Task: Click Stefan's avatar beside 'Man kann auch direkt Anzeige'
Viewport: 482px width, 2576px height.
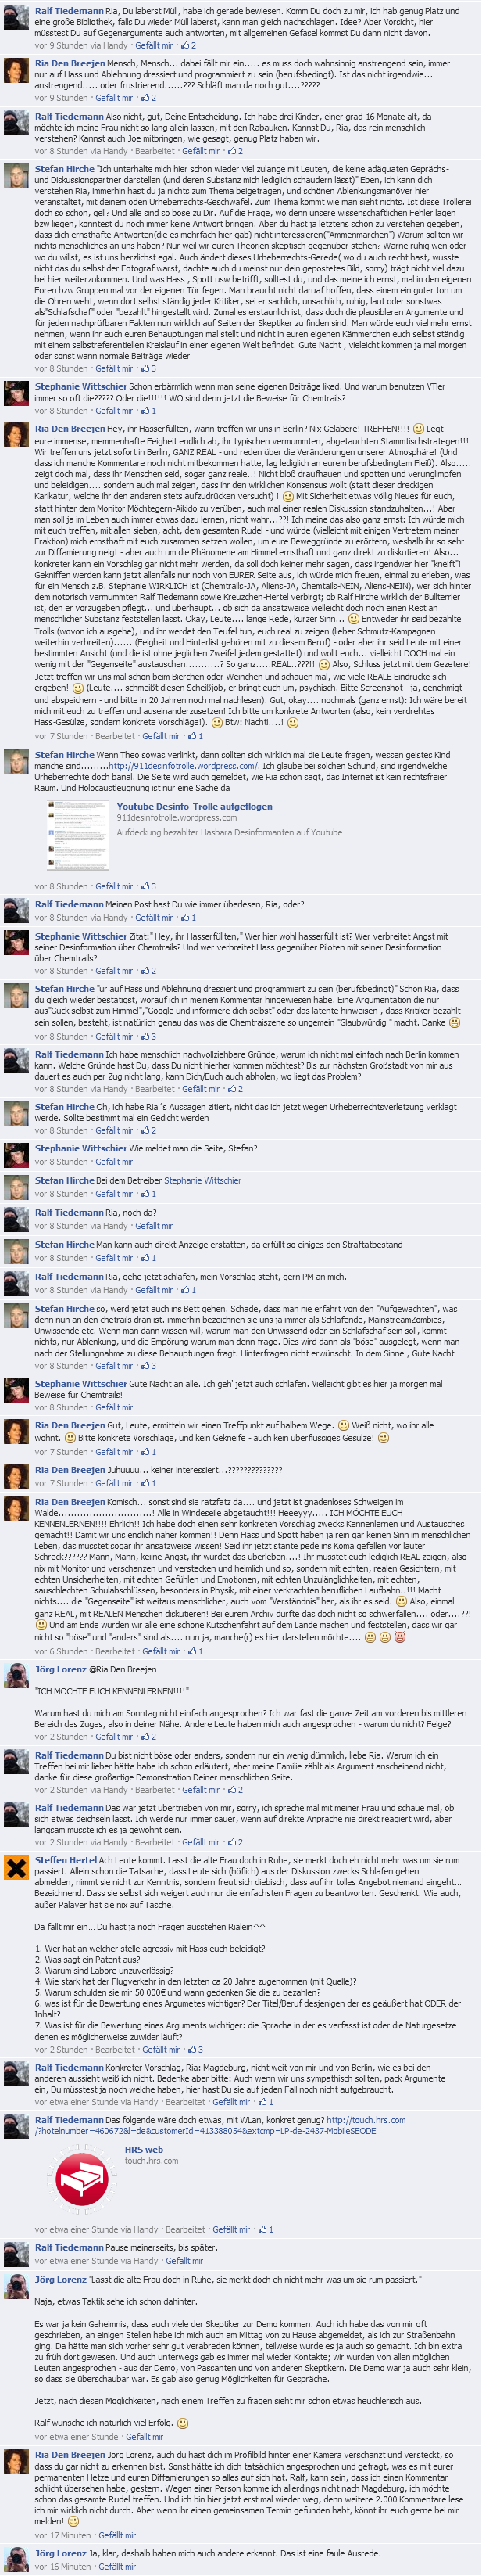Action: [x=16, y=1251]
